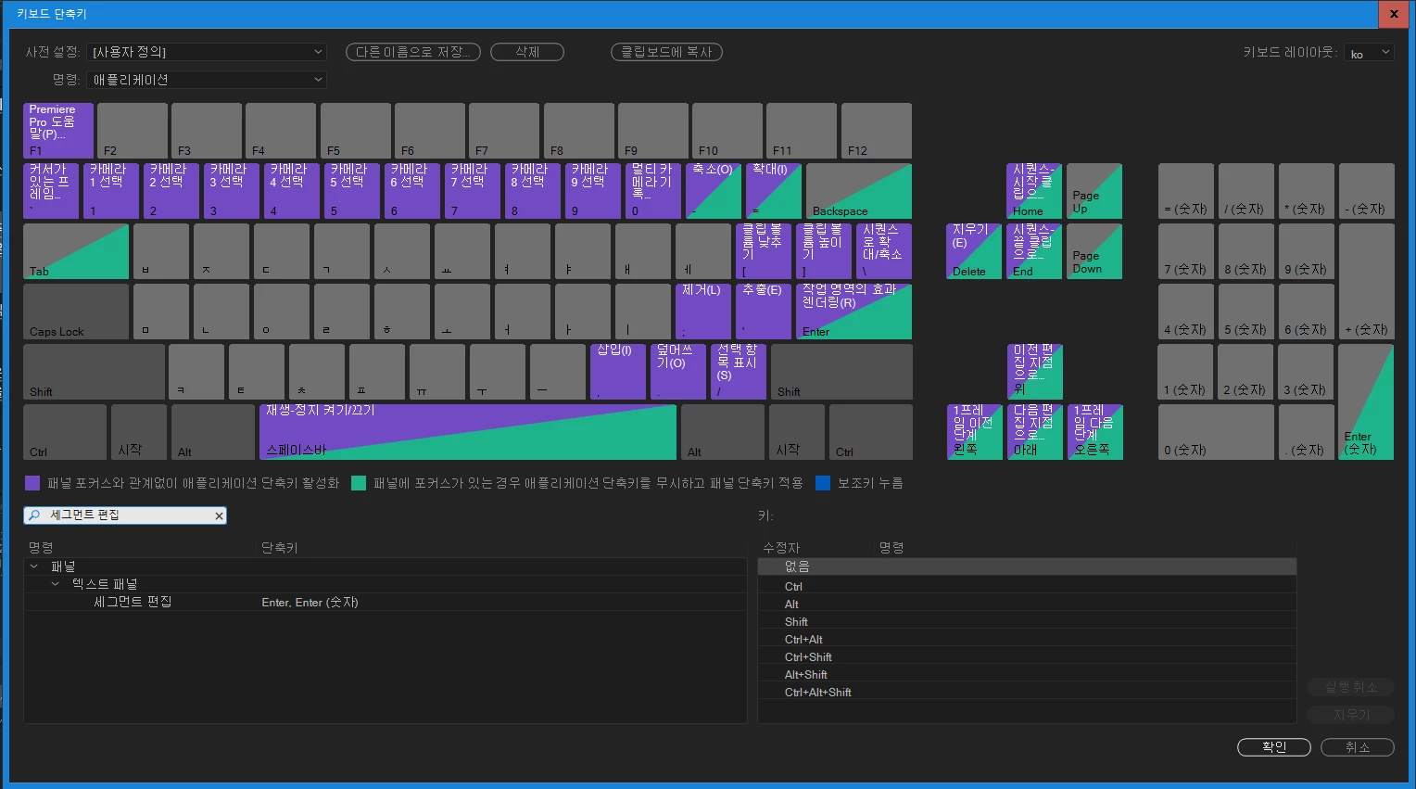Image resolution: width=1416 pixels, height=789 pixels.
Task: Select the F12 key on the keyboard map
Action: pyautogui.click(x=877, y=131)
